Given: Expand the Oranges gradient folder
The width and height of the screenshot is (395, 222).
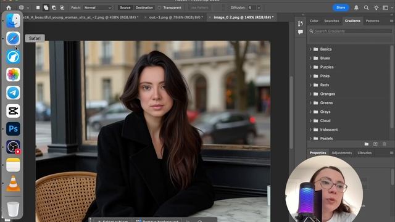Looking at the screenshot, I should click(x=310, y=94).
